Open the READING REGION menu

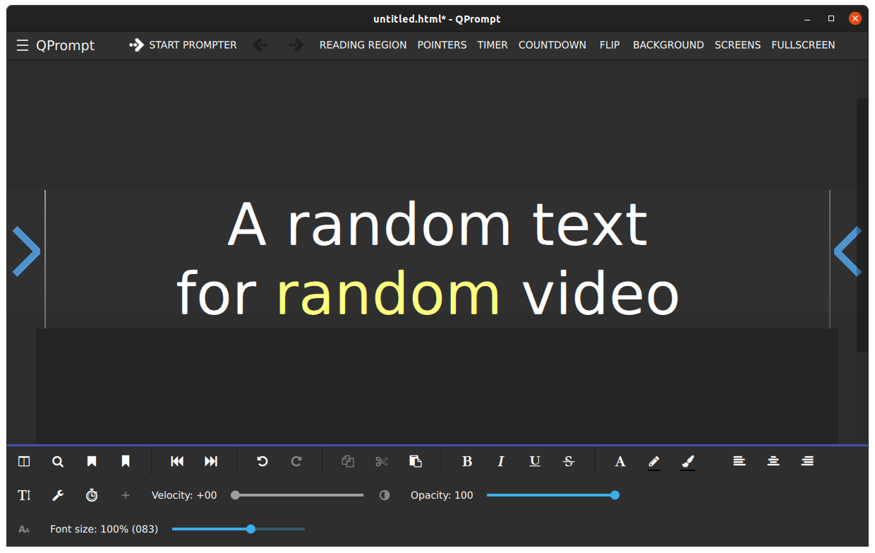[363, 44]
